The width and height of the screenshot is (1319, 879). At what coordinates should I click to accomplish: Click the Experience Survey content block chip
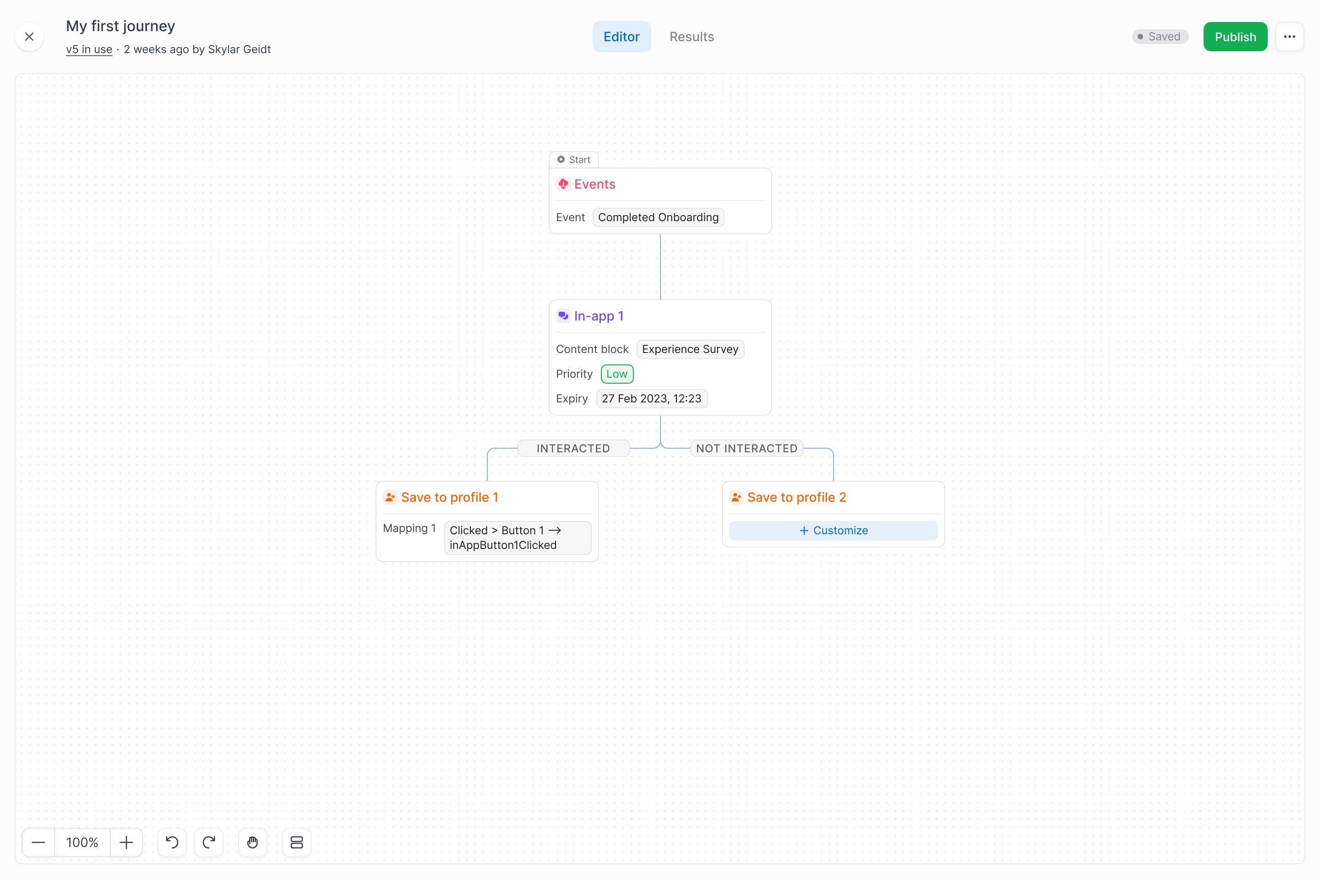(x=690, y=349)
